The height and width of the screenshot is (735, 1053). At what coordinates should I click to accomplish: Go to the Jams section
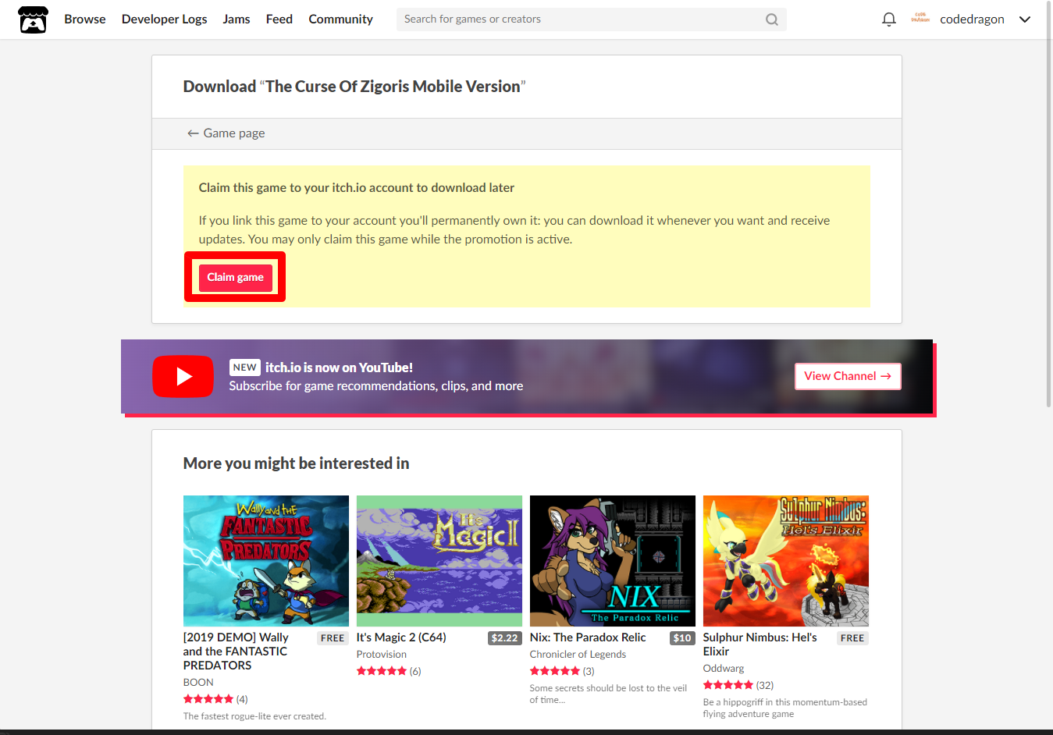237,20
